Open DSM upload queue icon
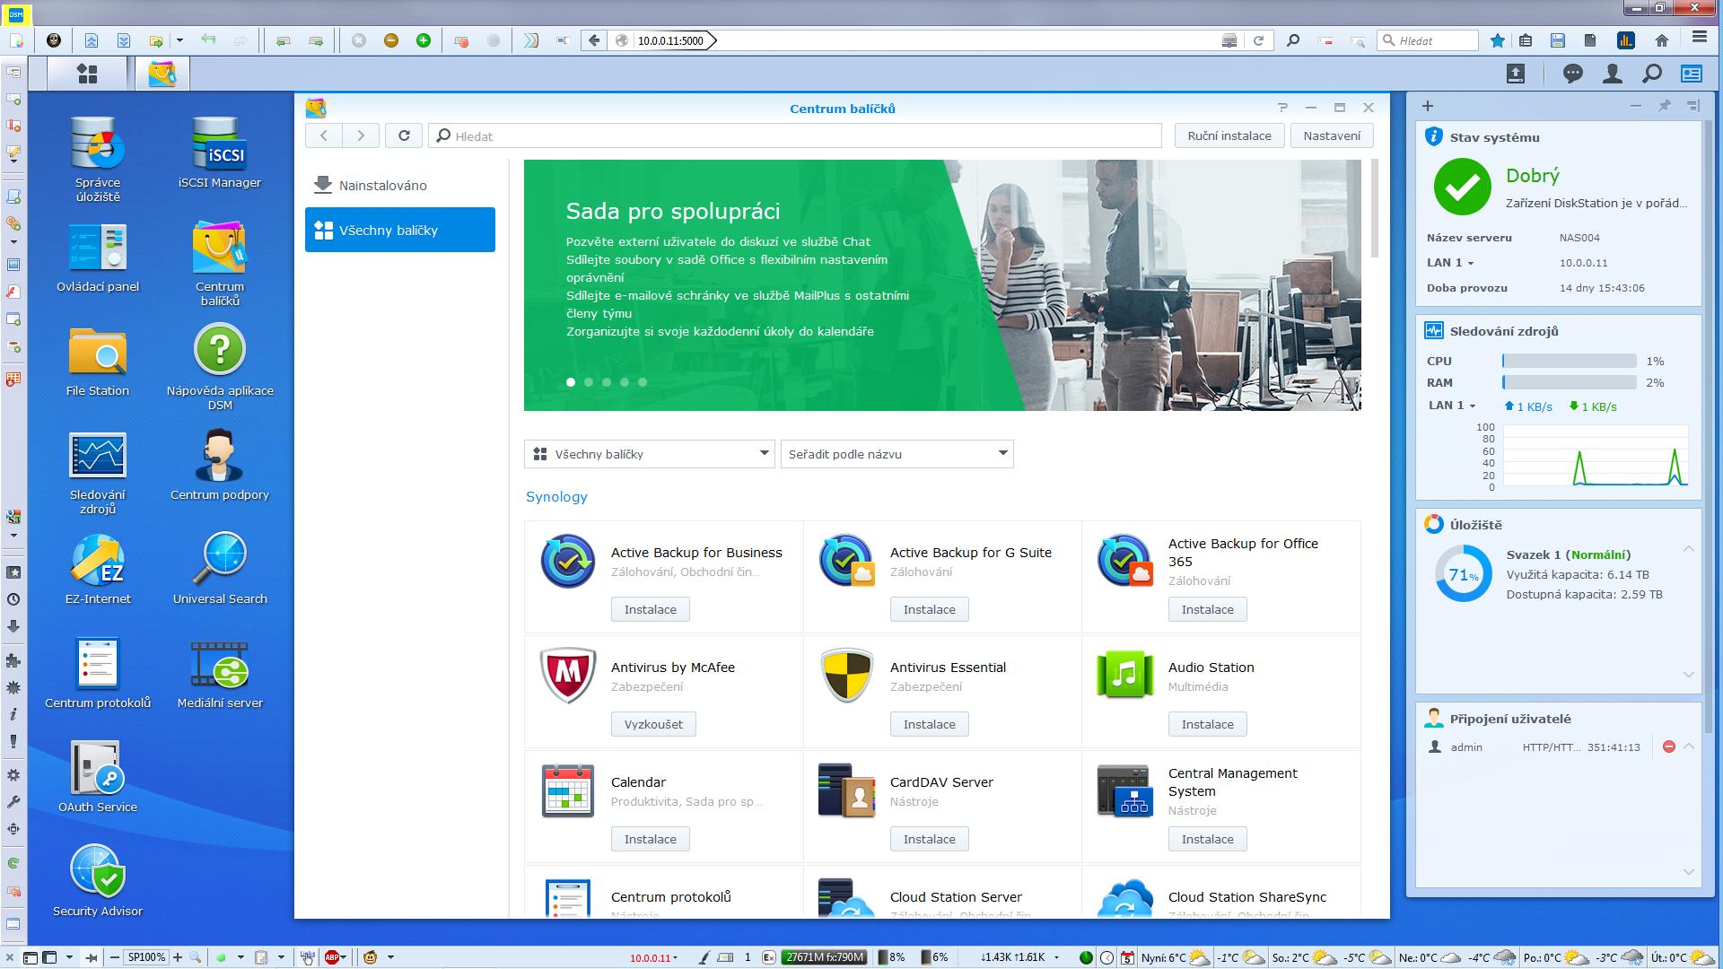The height and width of the screenshot is (969, 1723). [x=1516, y=74]
